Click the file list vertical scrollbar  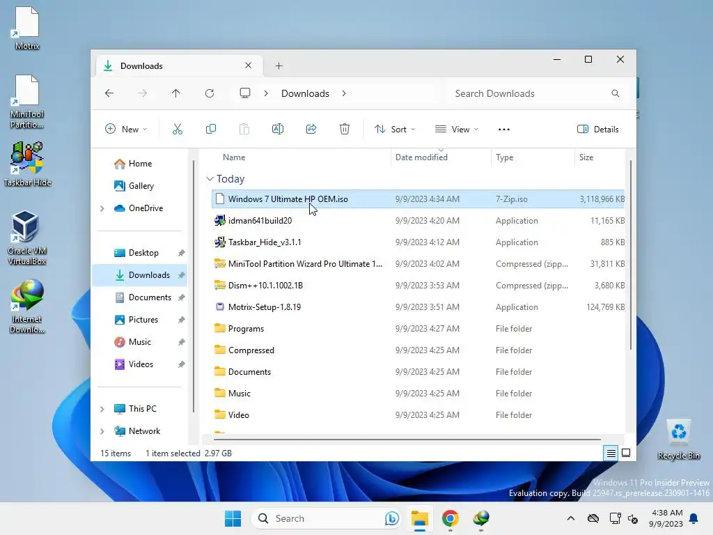click(631, 255)
